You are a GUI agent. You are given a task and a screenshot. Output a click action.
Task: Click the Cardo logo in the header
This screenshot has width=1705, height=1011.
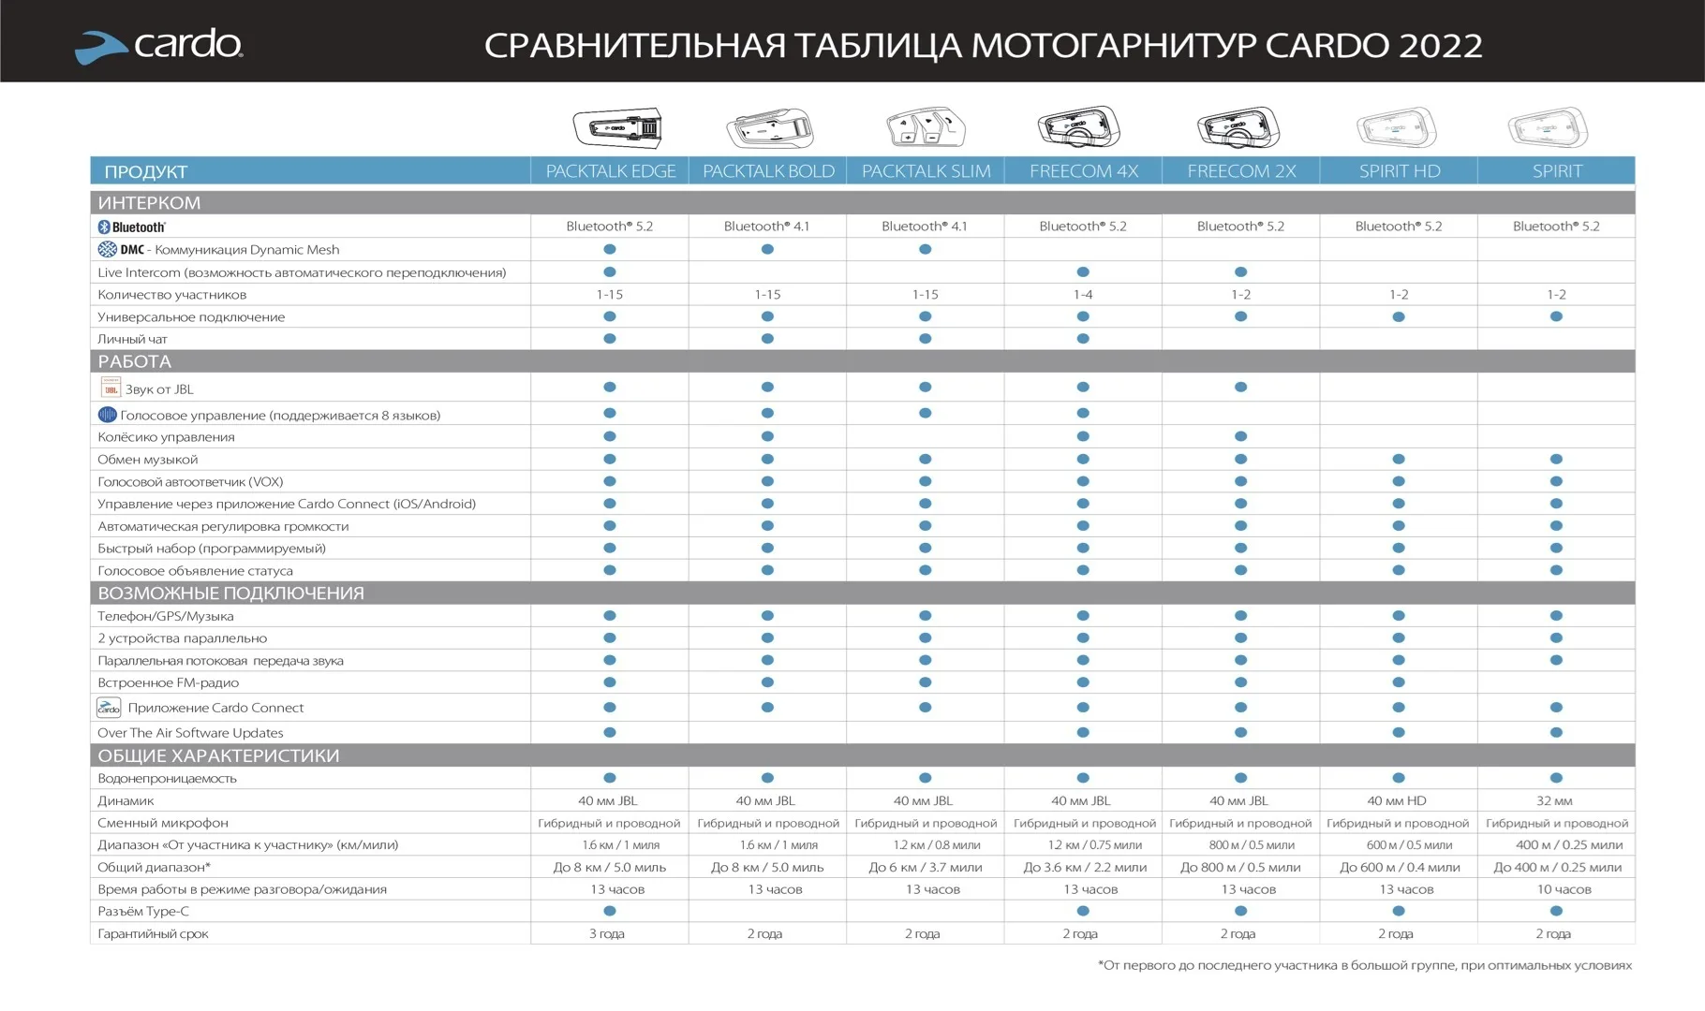(158, 45)
